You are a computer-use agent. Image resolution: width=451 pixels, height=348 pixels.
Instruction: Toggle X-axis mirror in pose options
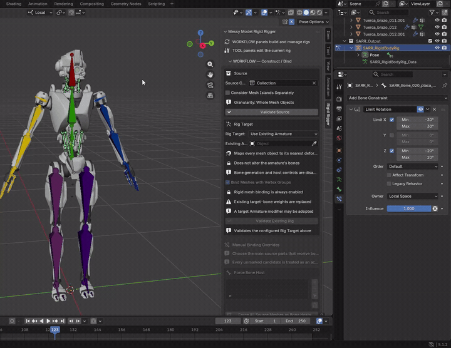click(x=292, y=22)
